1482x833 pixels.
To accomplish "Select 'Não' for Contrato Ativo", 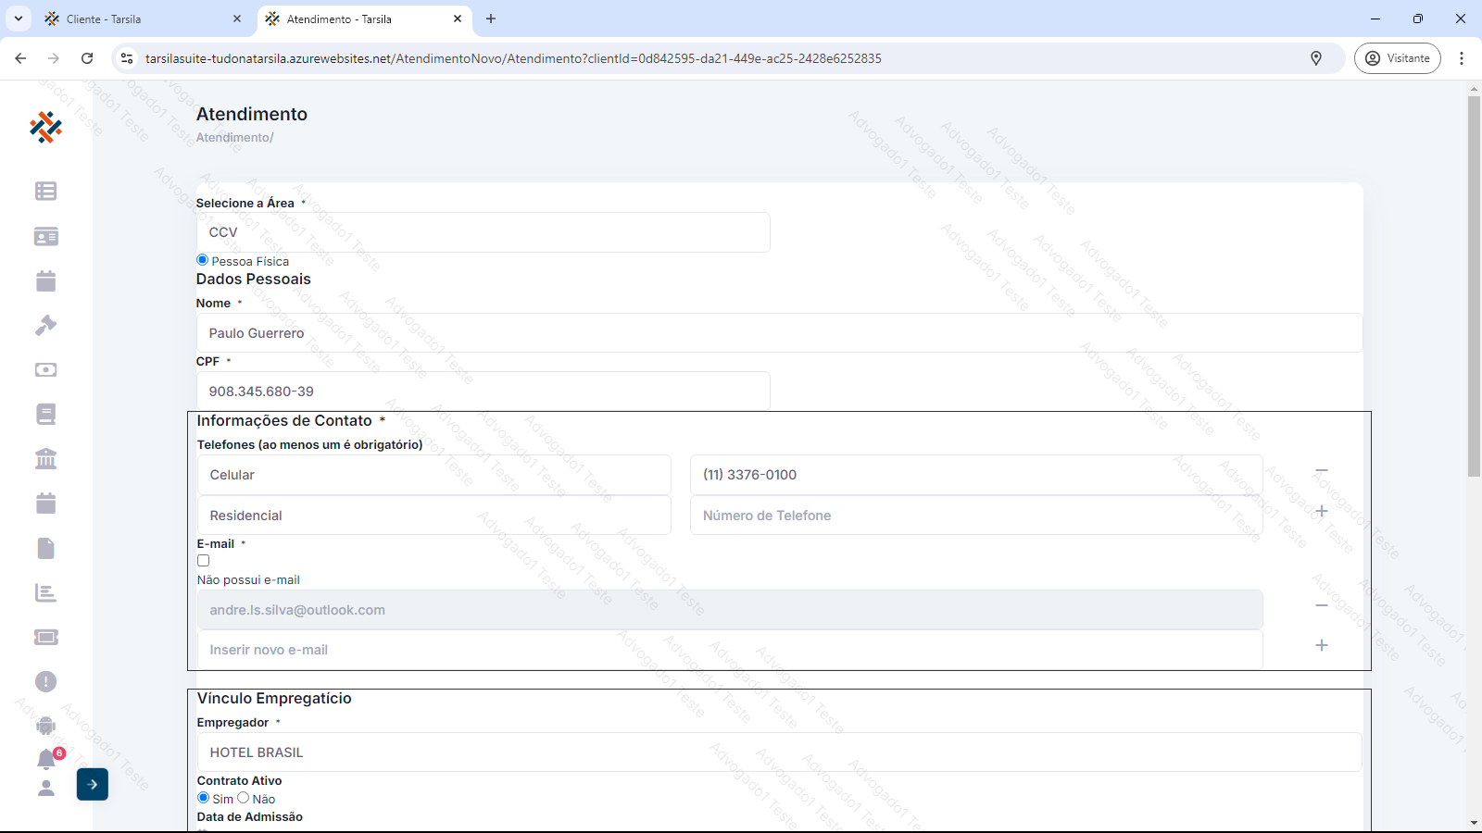I will point(244,798).
